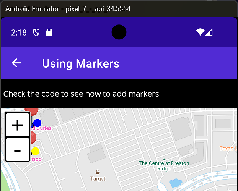Tap the pink Suites hotel label
The width and height of the screenshot is (238, 191).
[42, 128]
